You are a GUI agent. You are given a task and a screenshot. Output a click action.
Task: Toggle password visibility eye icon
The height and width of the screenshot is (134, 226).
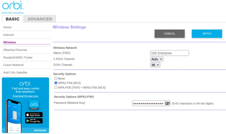pos(167,103)
